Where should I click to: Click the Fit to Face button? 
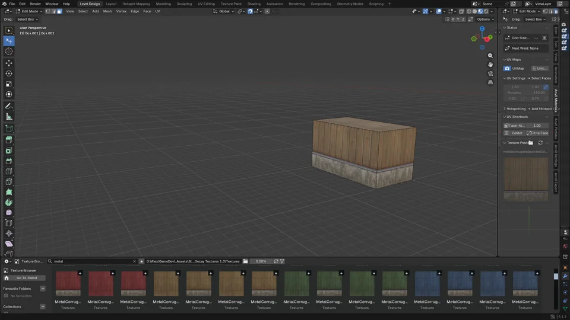click(537, 133)
